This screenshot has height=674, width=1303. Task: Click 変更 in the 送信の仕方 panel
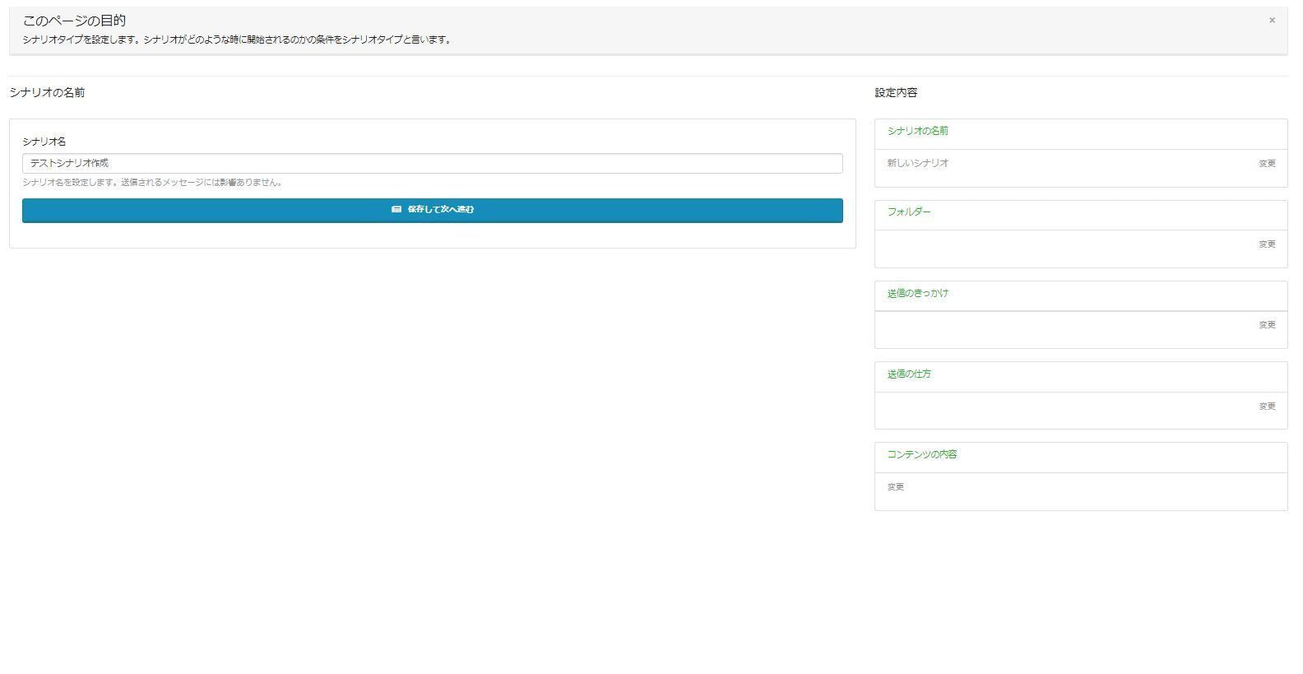tap(1266, 407)
